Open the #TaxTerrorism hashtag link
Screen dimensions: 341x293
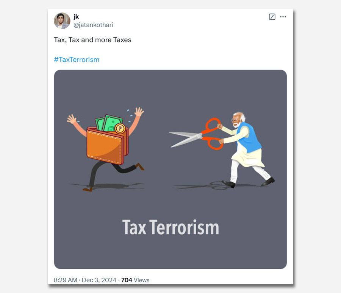[77, 59]
